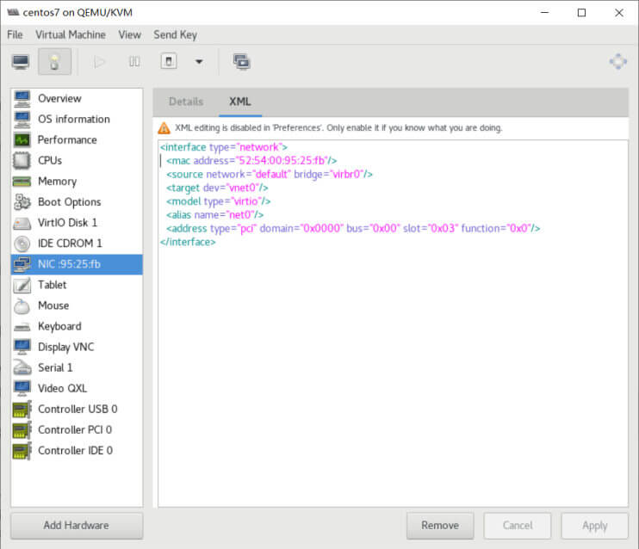Screen dimensions: 639x549
Task: Select Controller IDE 0 entry
Action: pos(77,450)
